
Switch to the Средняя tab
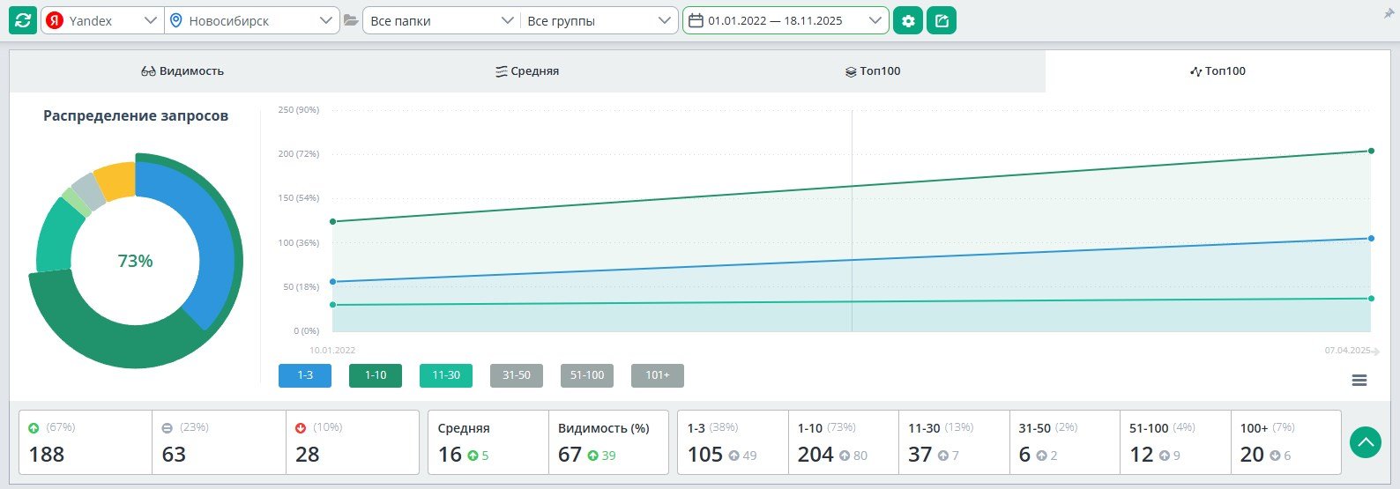527,71
